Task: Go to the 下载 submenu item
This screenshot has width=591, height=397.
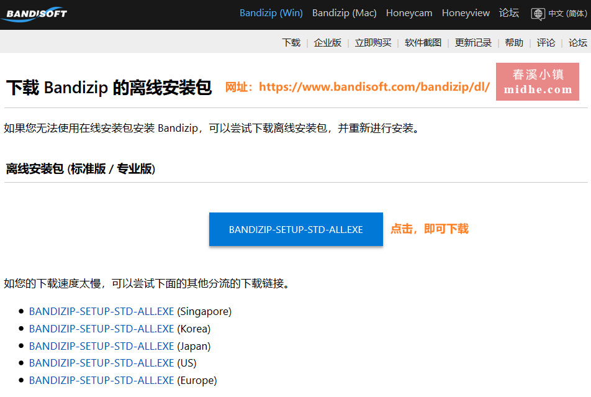Action: point(291,43)
